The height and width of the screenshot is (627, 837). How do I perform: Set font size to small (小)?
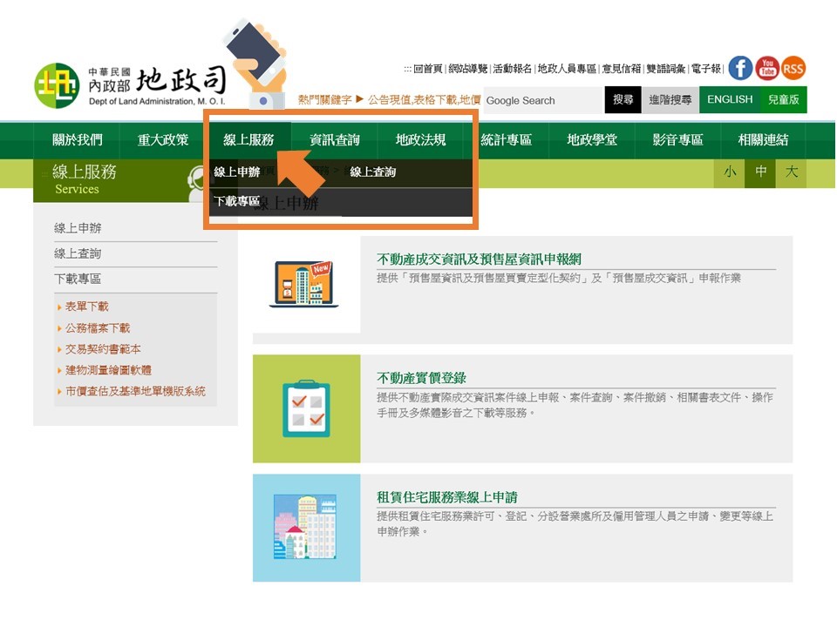(730, 172)
